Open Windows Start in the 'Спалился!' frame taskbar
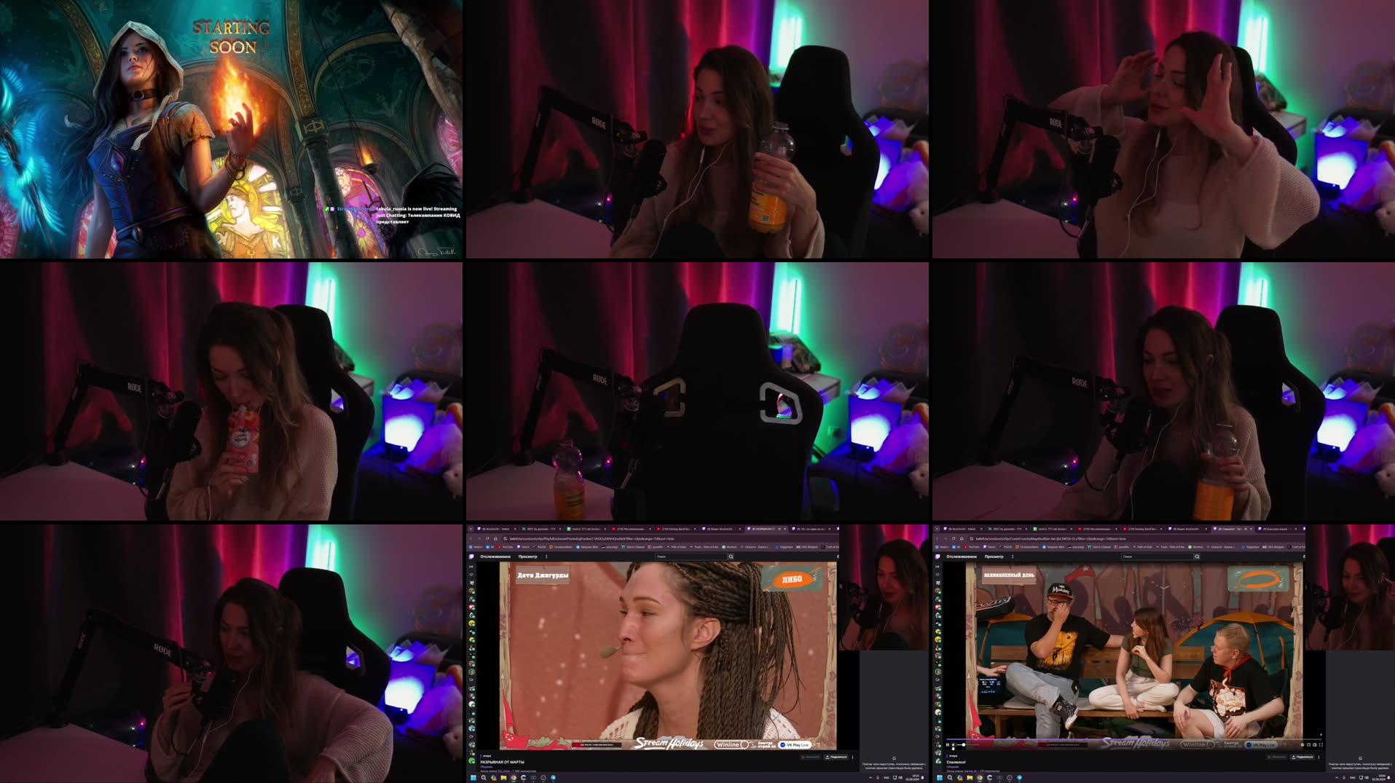The width and height of the screenshot is (1395, 783). tap(940, 778)
